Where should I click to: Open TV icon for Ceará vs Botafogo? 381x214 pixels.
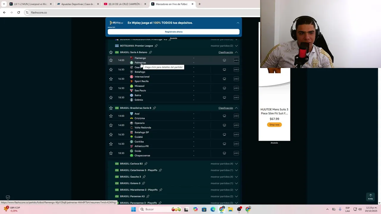224,70
